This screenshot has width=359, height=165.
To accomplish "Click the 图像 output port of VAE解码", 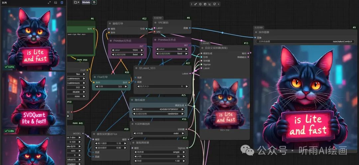I will [x=190, y=28].
